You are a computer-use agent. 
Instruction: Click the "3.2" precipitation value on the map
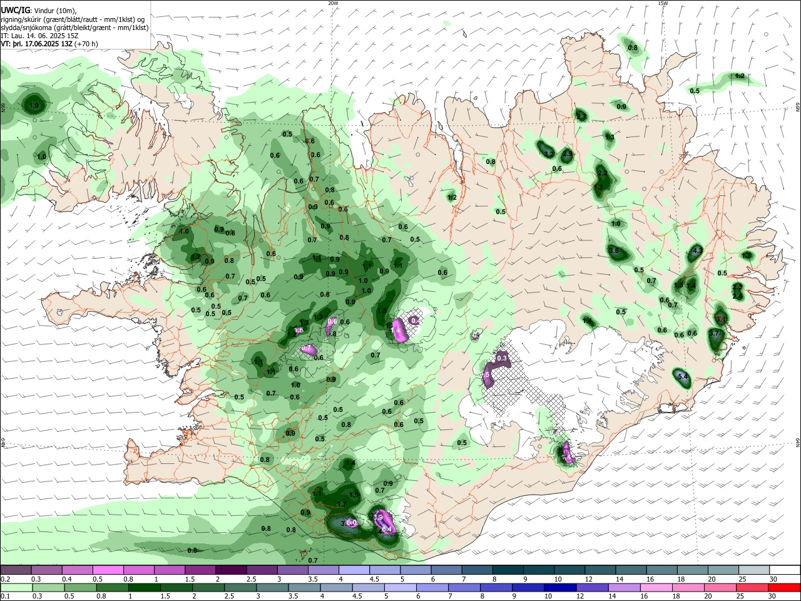click(x=549, y=154)
